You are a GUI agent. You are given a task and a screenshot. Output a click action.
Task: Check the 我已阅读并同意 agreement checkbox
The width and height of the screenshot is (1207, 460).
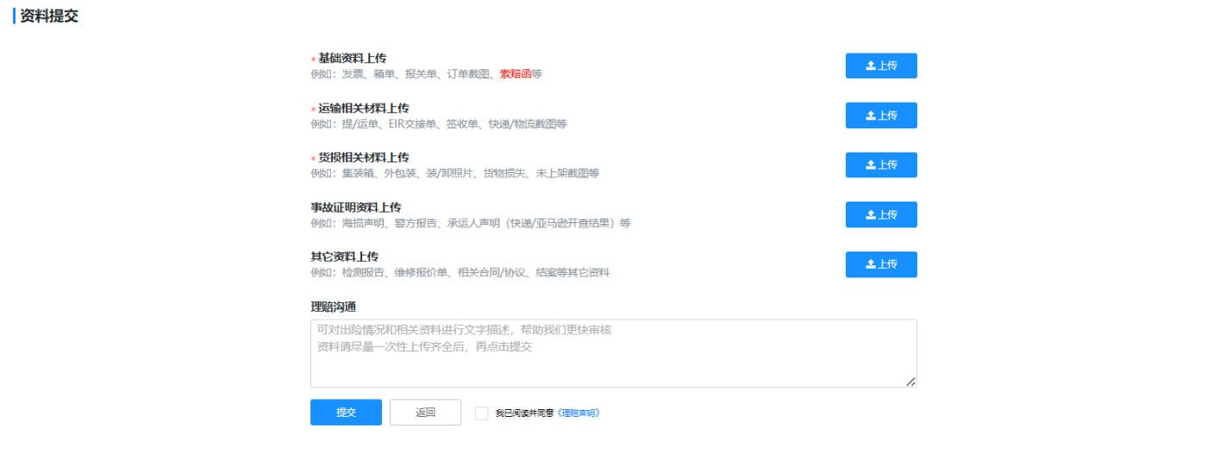pyautogui.click(x=481, y=413)
